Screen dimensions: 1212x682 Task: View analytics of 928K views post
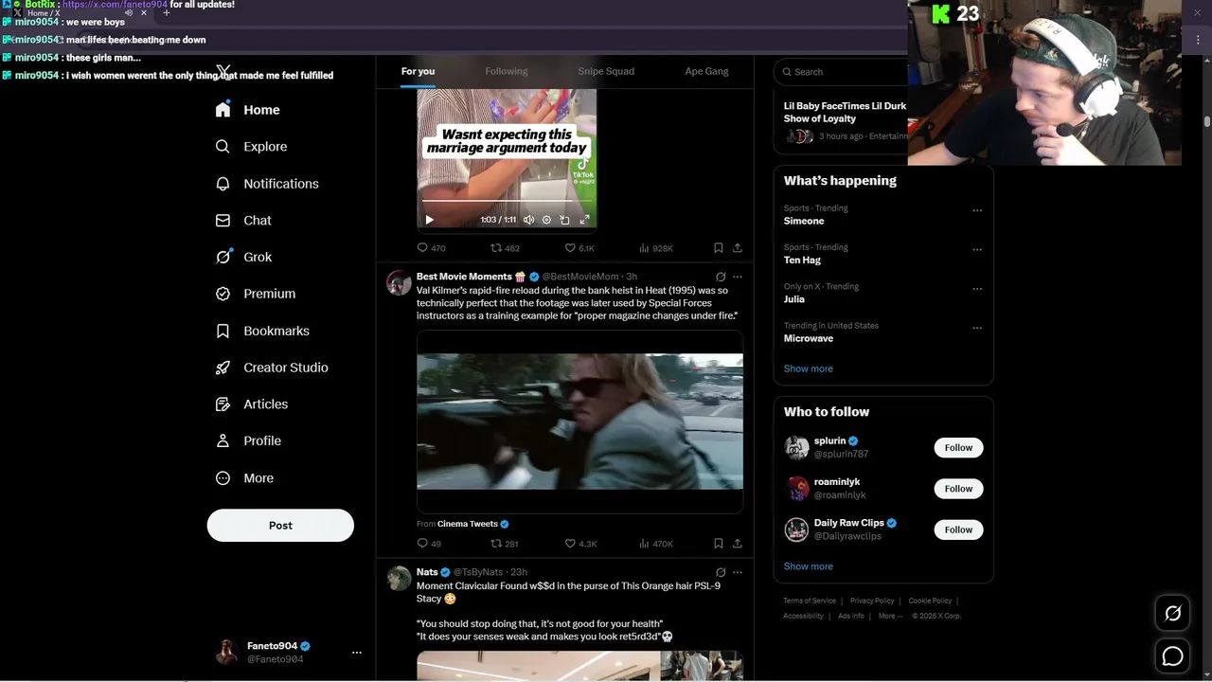[655, 248]
